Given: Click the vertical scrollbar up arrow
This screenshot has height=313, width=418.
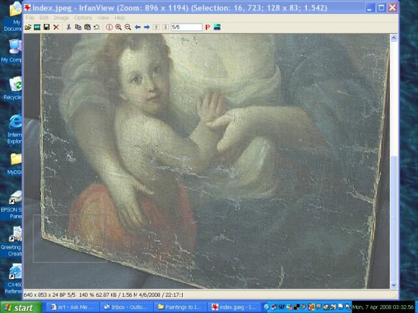Looking at the screenshot, I should (x=394, y=38).
